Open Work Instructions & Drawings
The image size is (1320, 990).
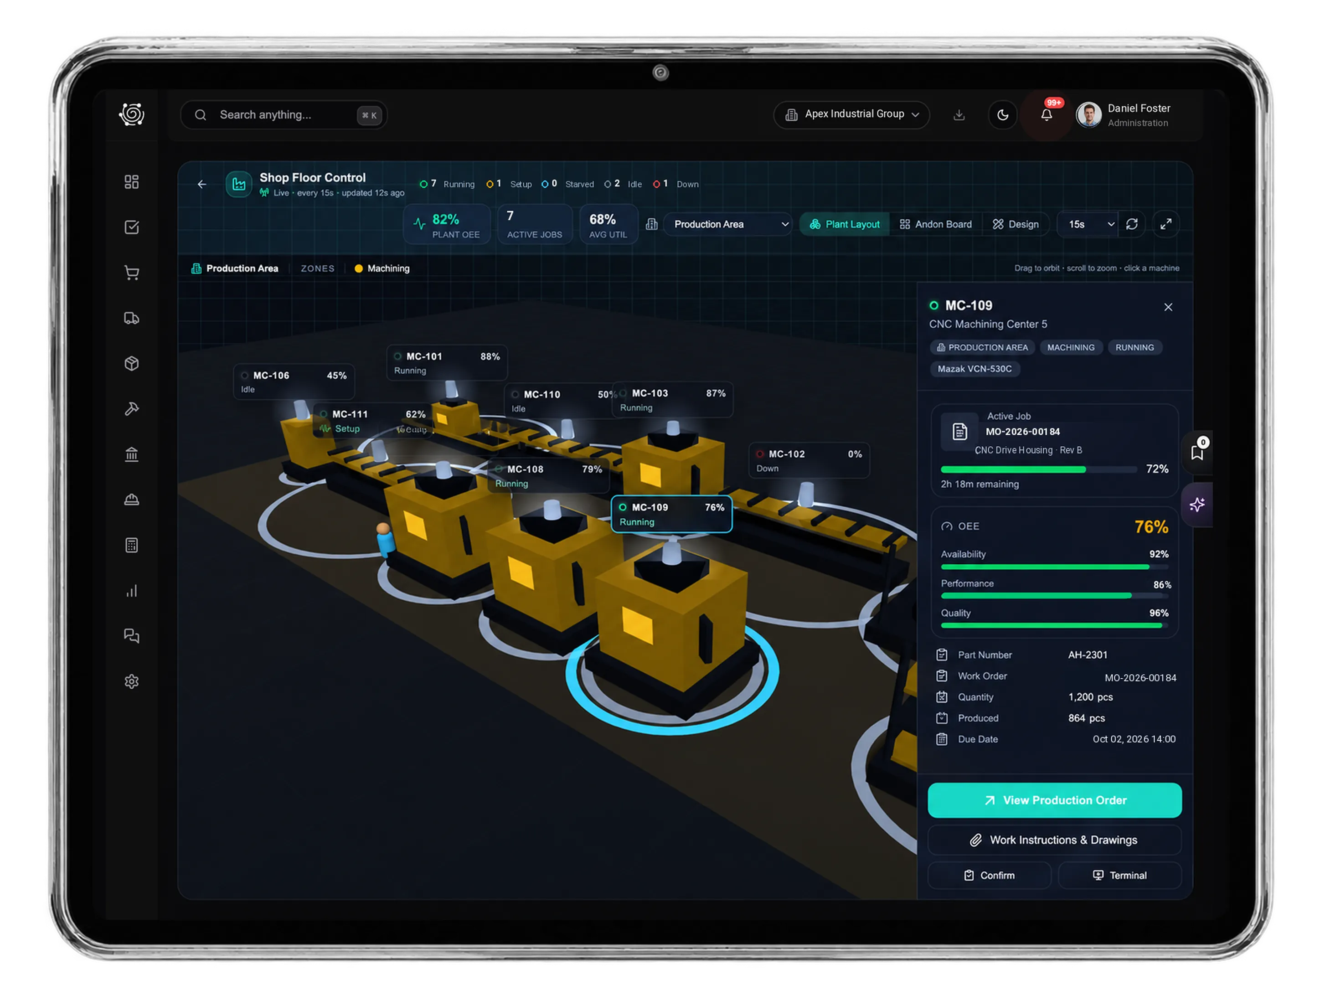[1054, 840]
